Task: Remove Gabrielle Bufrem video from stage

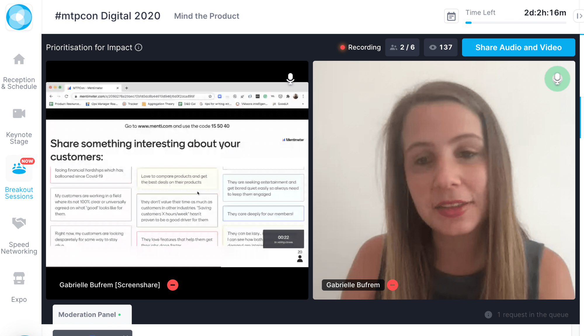Action: (392, 285)
